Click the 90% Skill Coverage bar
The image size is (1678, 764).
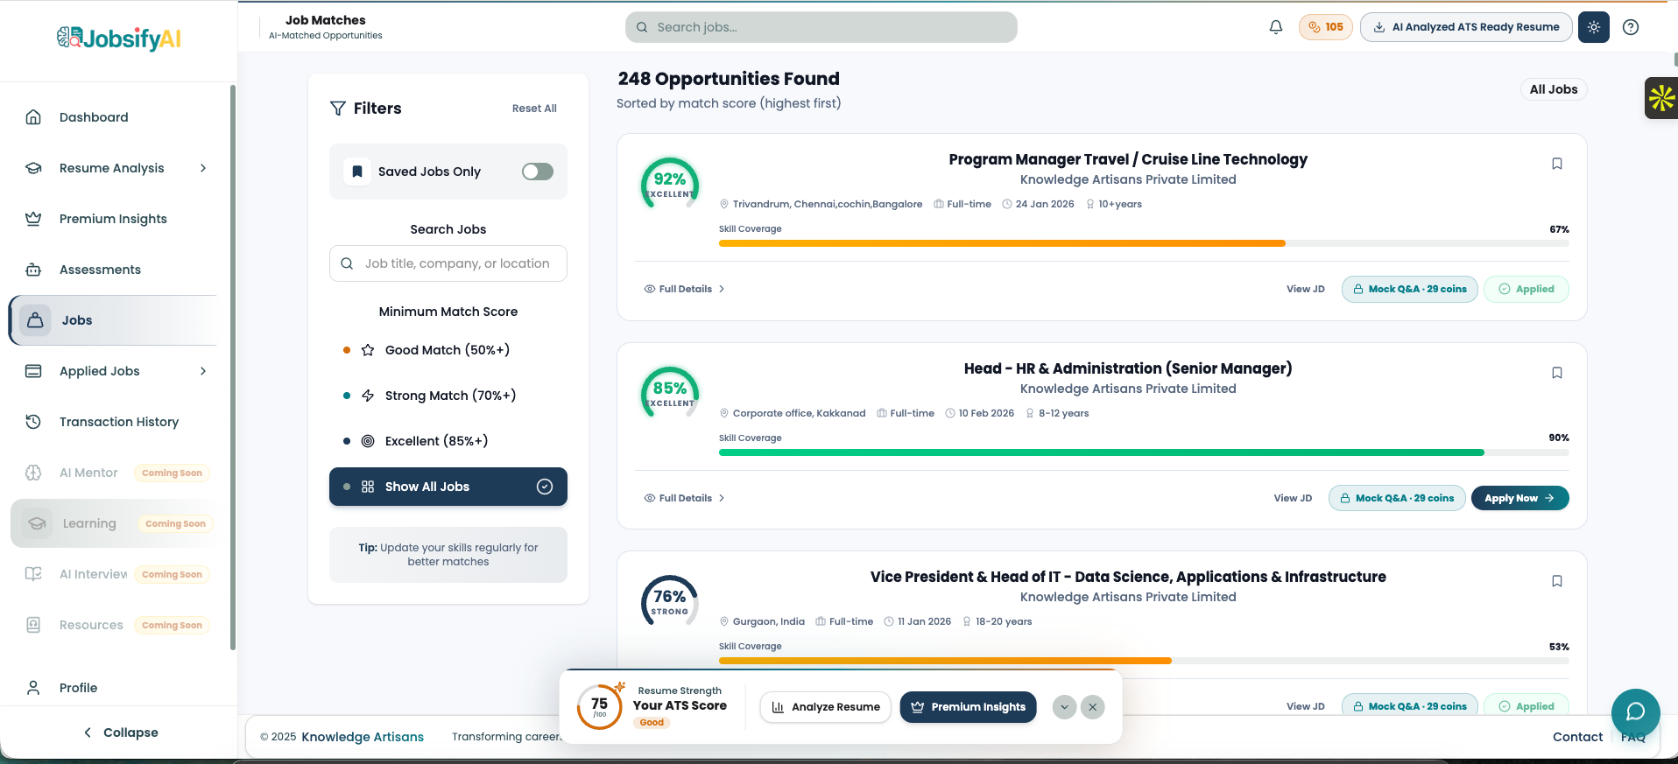pos(1144,452)
